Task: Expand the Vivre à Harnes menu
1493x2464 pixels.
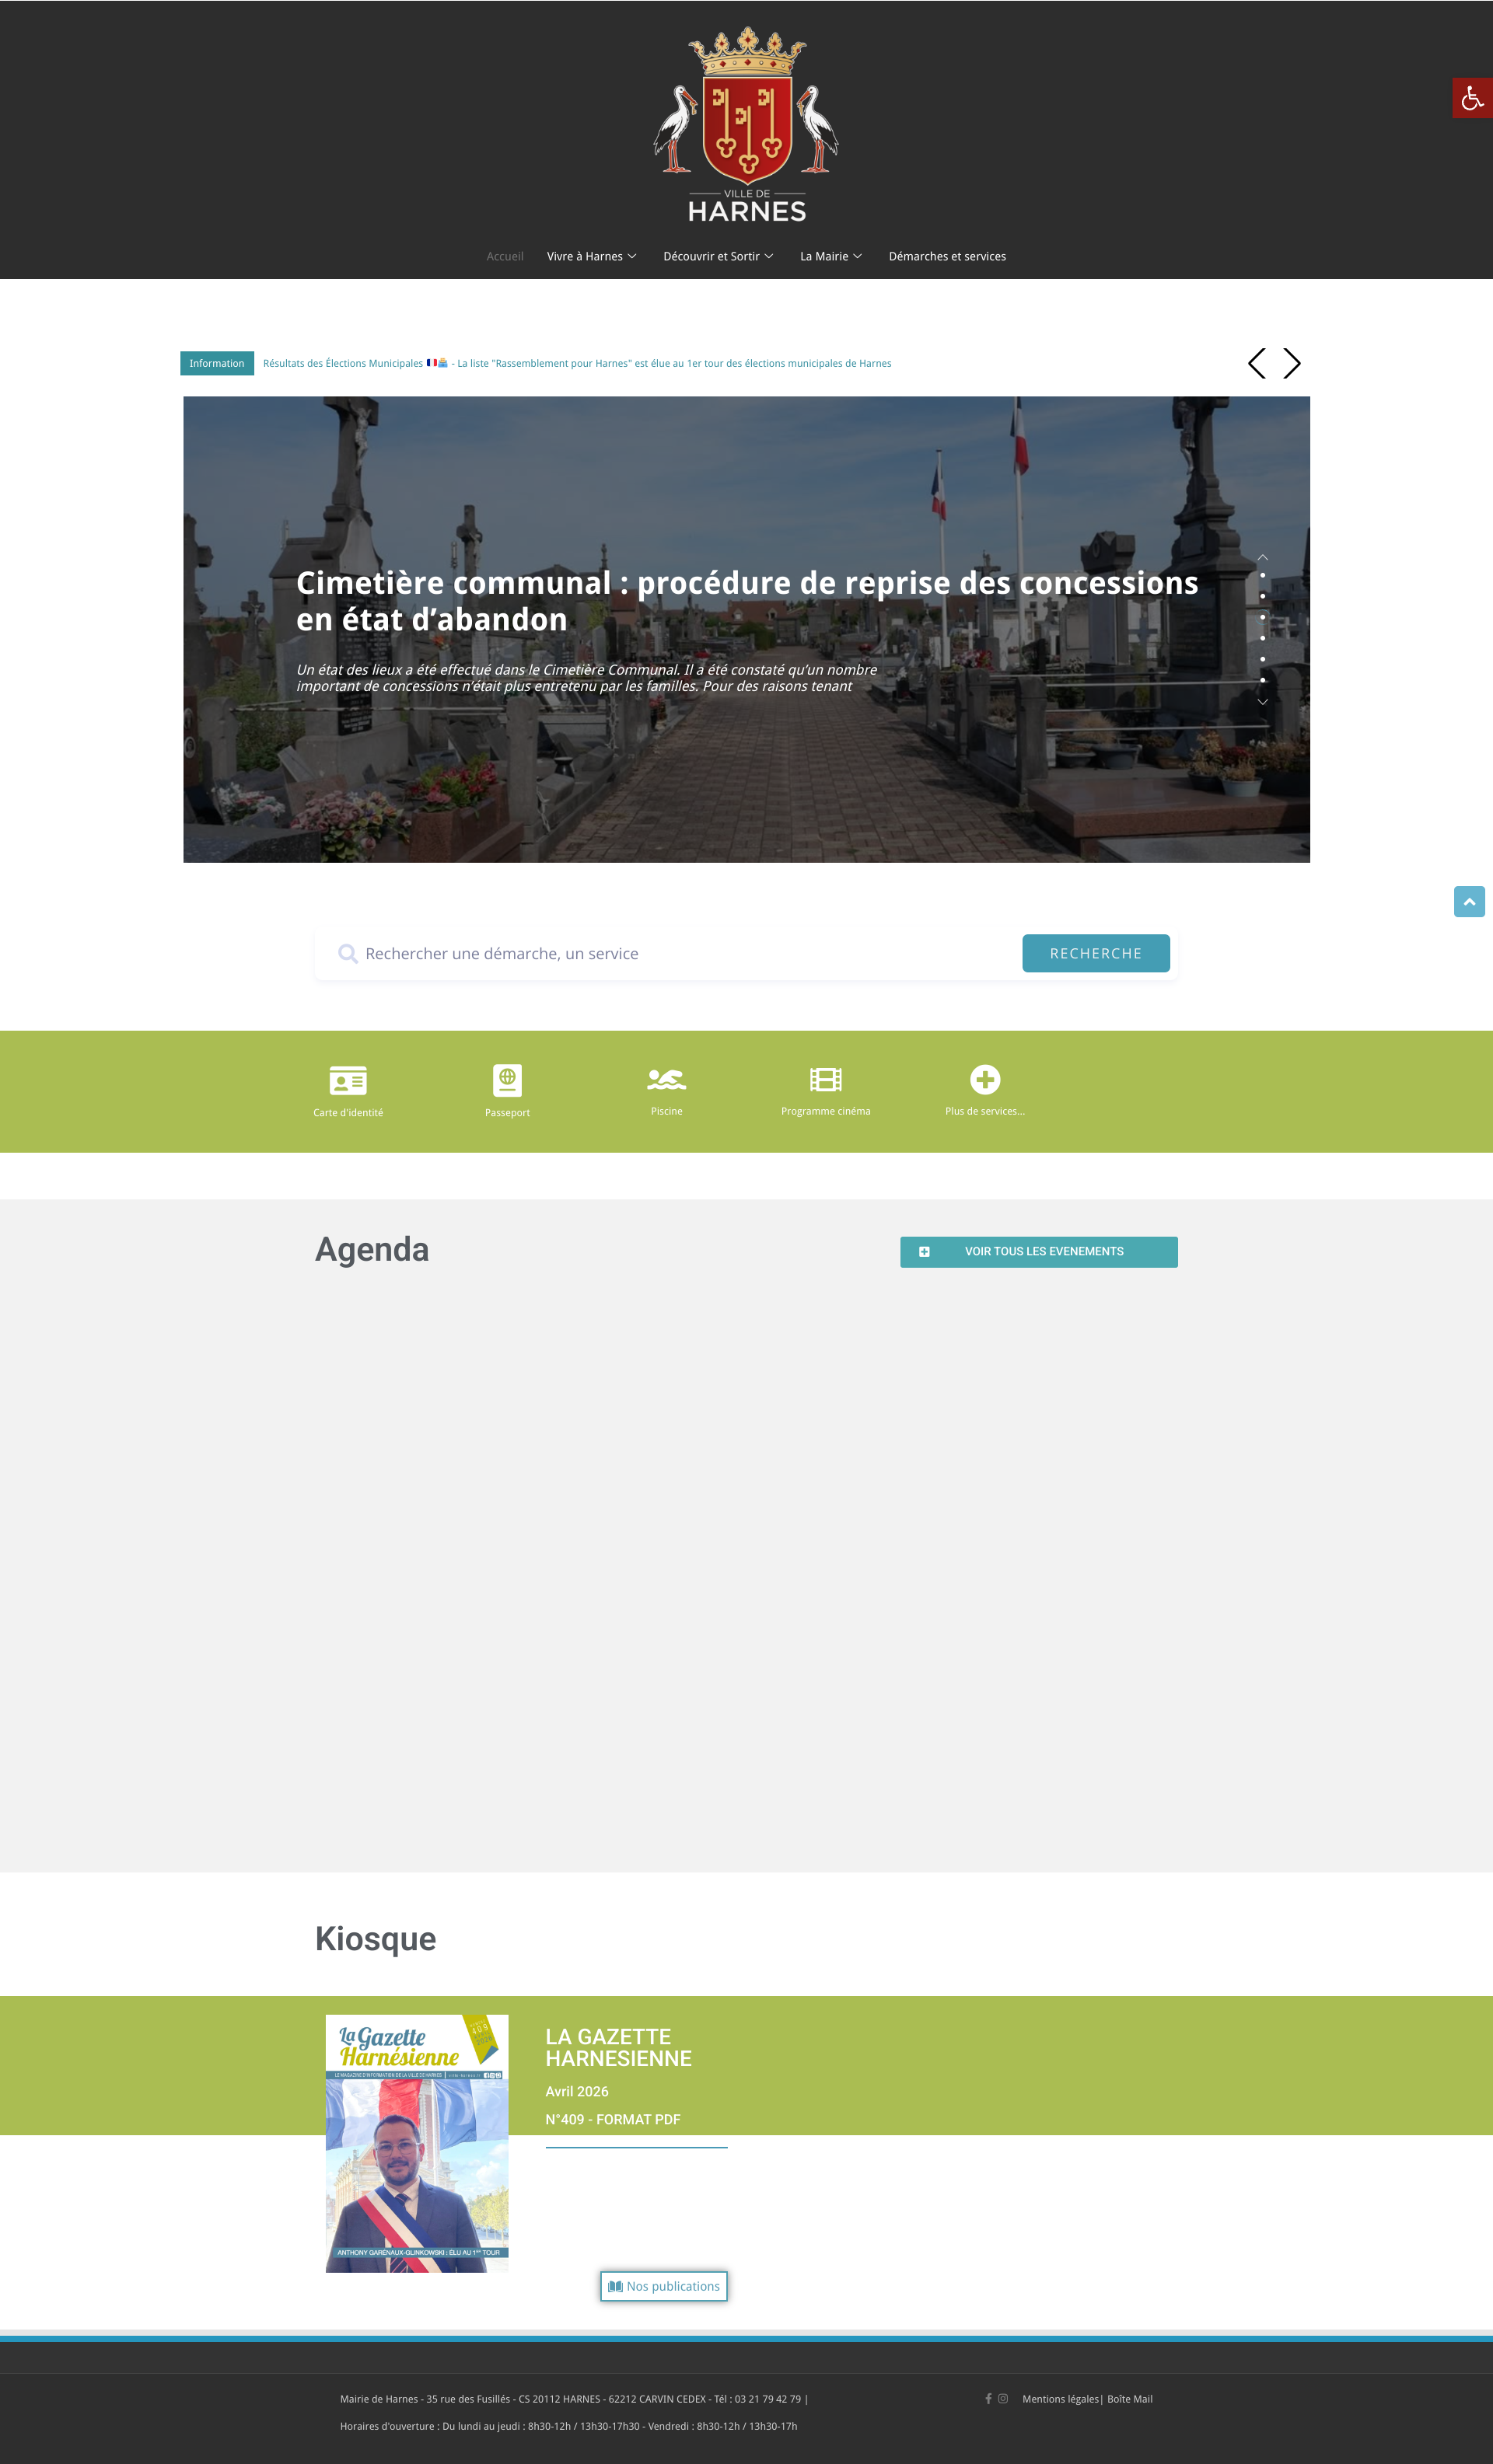Action: point(592,256)
